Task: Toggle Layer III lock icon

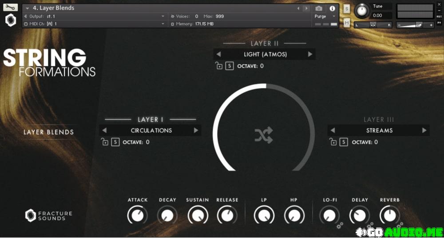Action: 333,142
